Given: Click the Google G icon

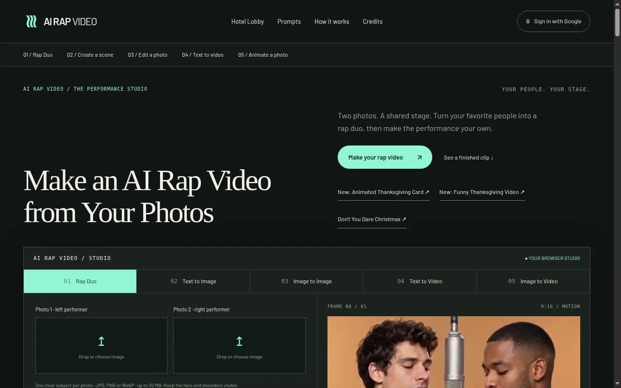Looking at the screenshot, I should [528, 21].
